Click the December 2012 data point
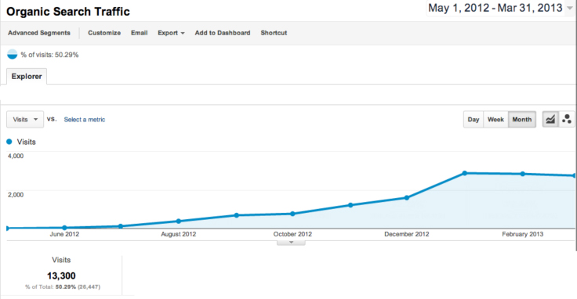This screenshot has height=299, width=577. (407, 197)
